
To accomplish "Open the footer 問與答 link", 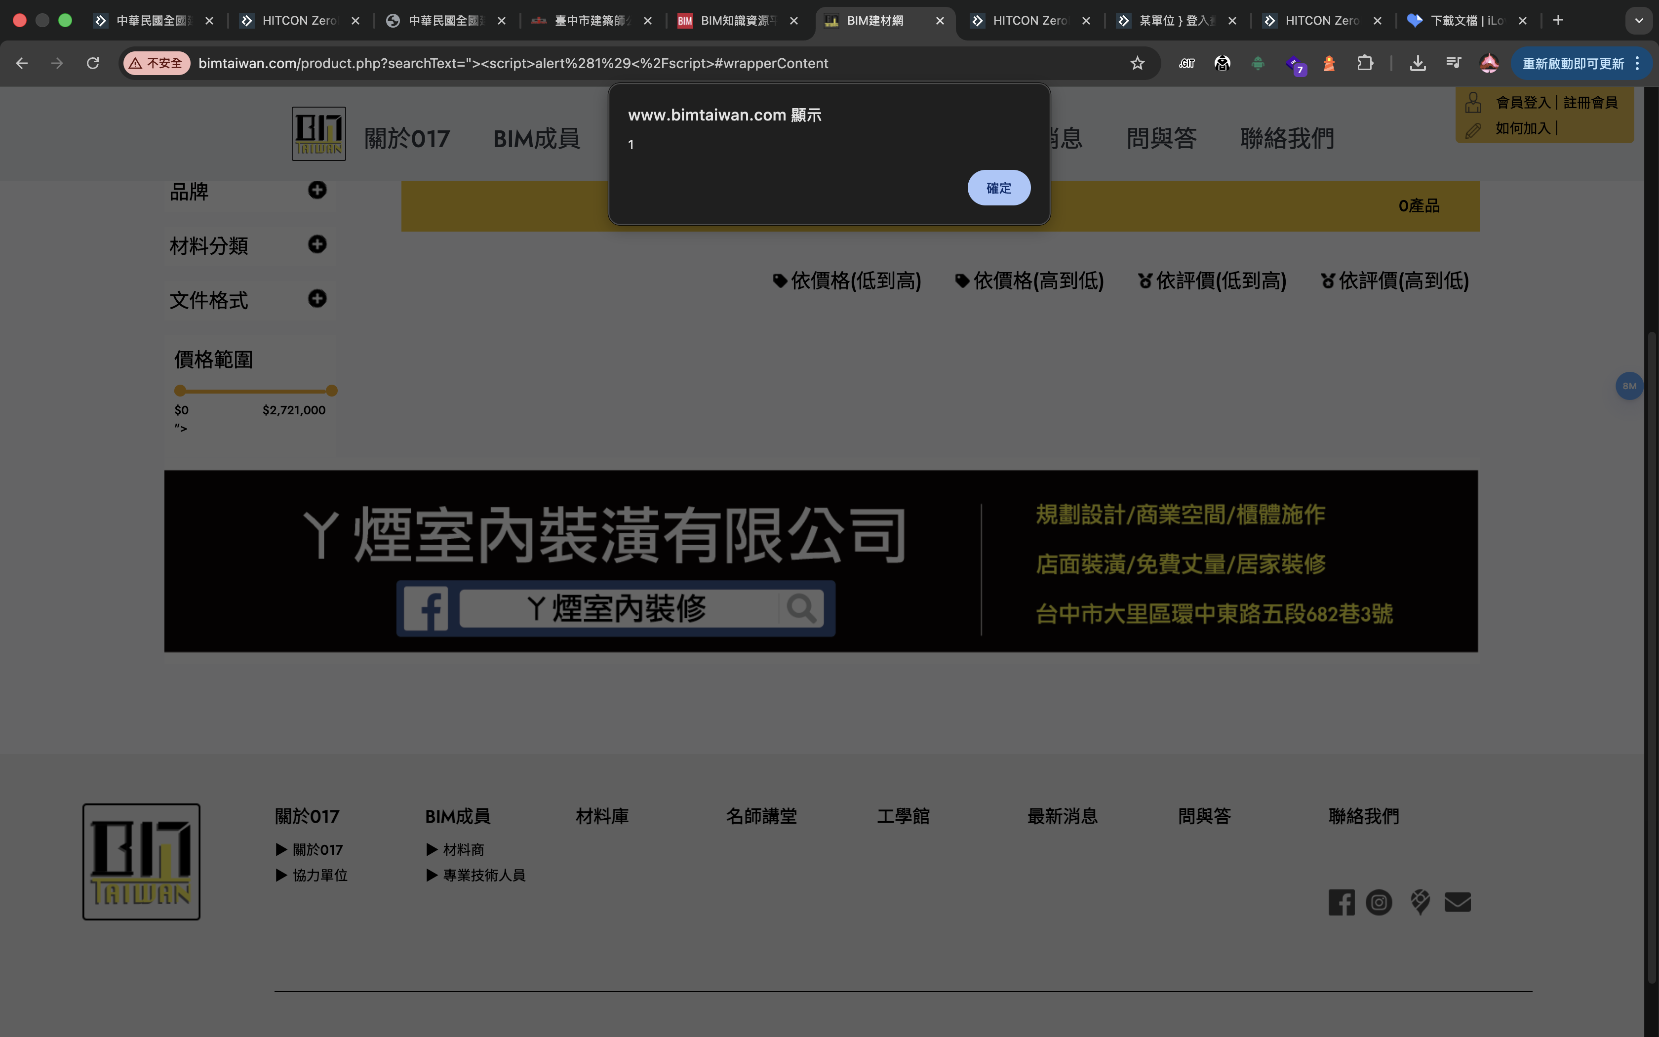I will tap(1204, 816).
